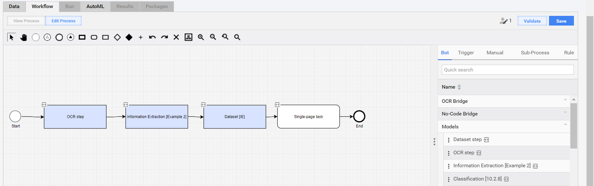
Task: Click the Validate button
Action: tap(532, 21)
